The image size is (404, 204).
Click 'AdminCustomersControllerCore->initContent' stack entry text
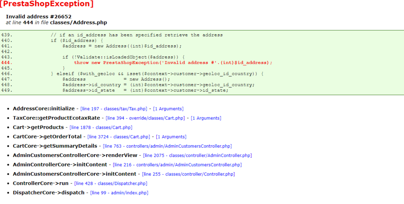click(74, 174)
